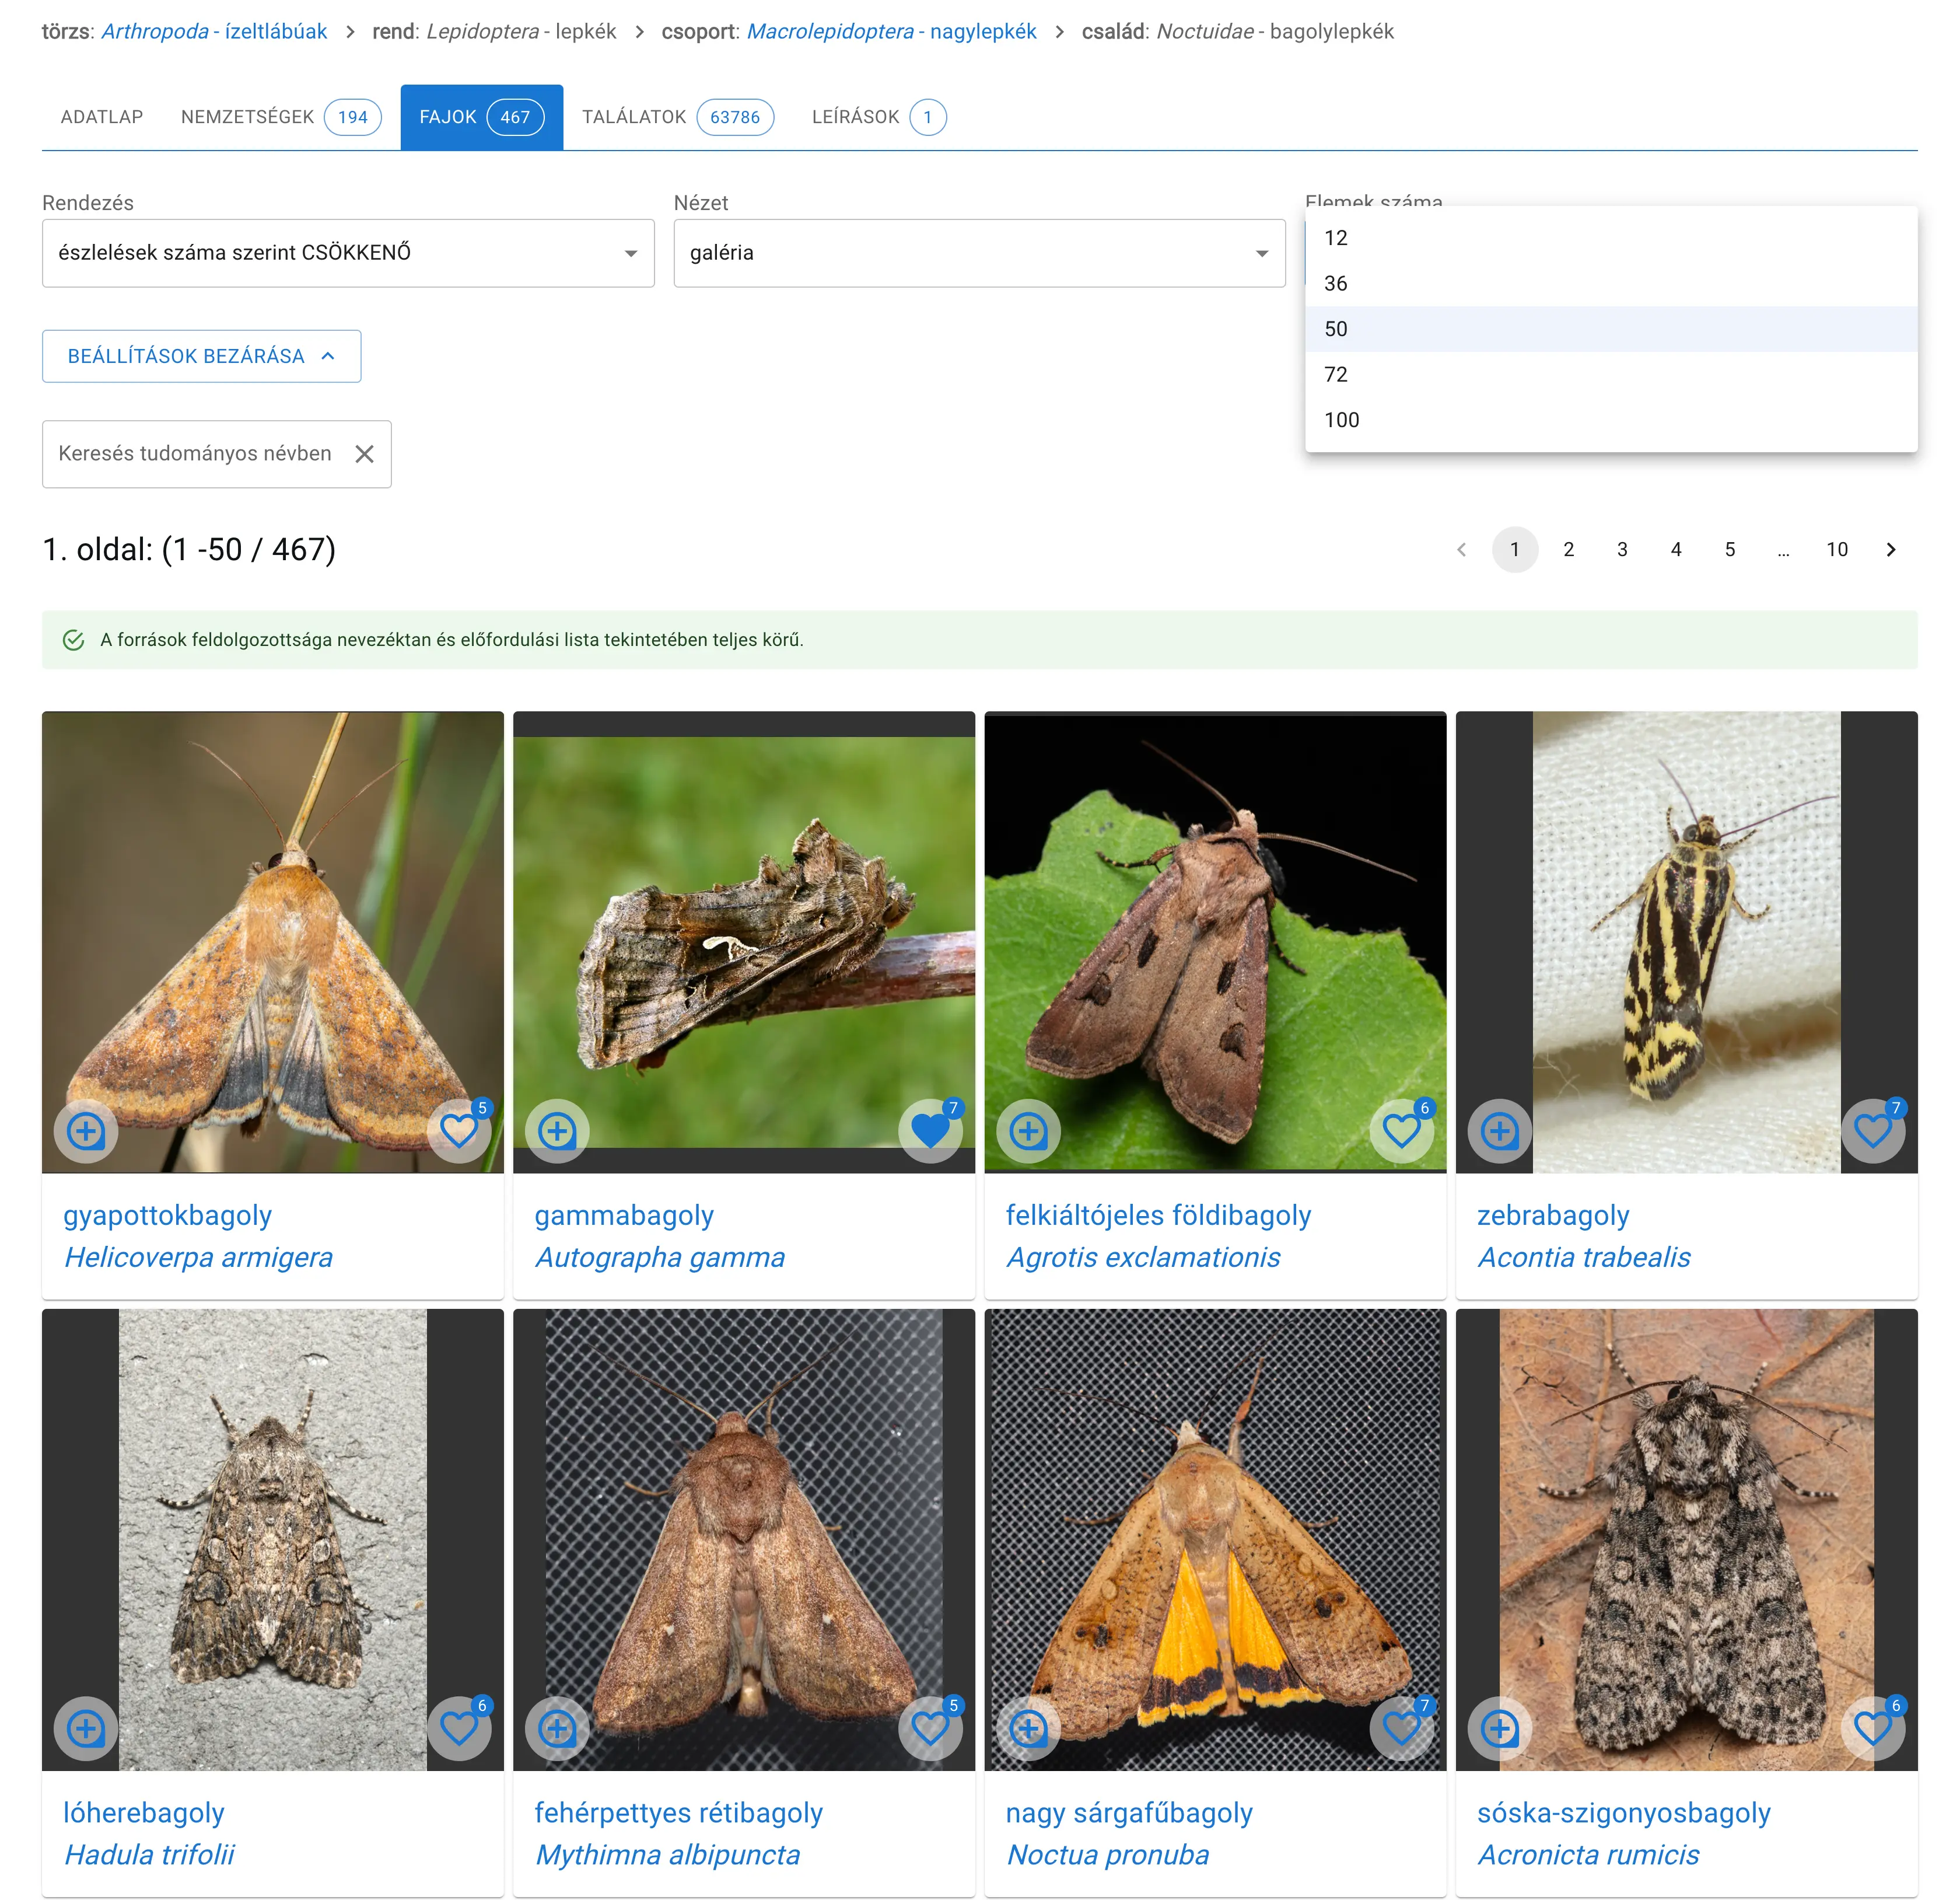The height and width of the screenshot is (1900, 1960).
Task: Favorite the Helicoverpa armigera species
Action: (x=459, y=1131)
